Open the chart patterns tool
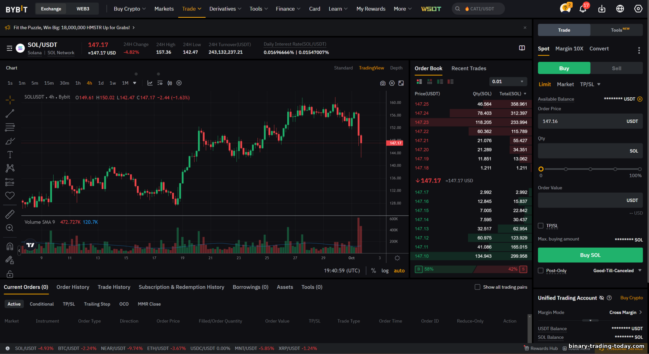Screen dimensions: 649x354 pyautogui.click(x=10, y=168)
